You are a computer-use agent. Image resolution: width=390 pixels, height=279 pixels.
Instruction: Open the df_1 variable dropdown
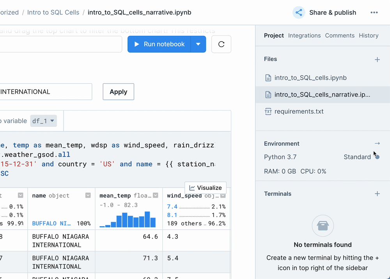click(x=43, y=121)
